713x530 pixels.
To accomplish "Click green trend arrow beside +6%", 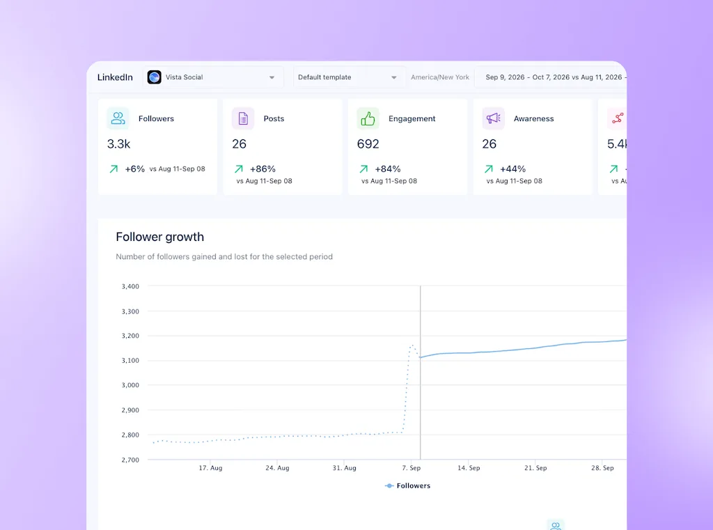I will [x=113, y=169].
